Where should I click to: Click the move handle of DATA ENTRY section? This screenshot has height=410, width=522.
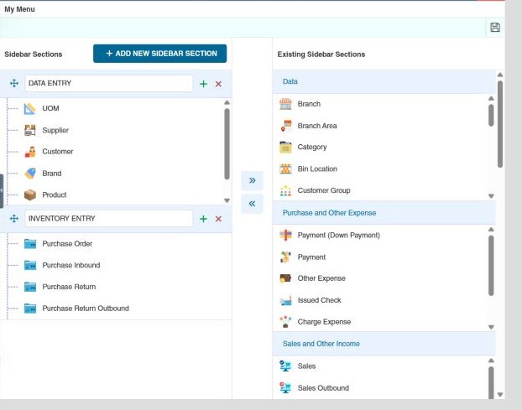pos(14,83)
